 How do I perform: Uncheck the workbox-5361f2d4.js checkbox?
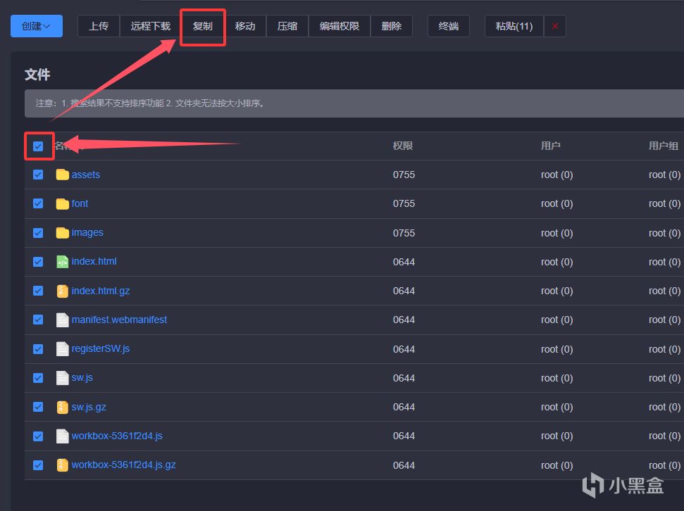click(38, 436)
